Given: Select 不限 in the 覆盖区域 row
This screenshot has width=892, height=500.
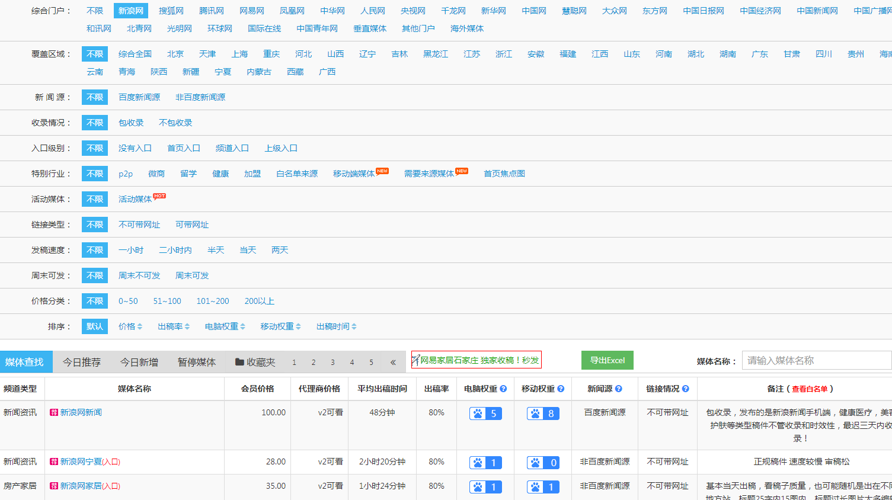Looking at the screenshot, I should [x=95, y=54].
